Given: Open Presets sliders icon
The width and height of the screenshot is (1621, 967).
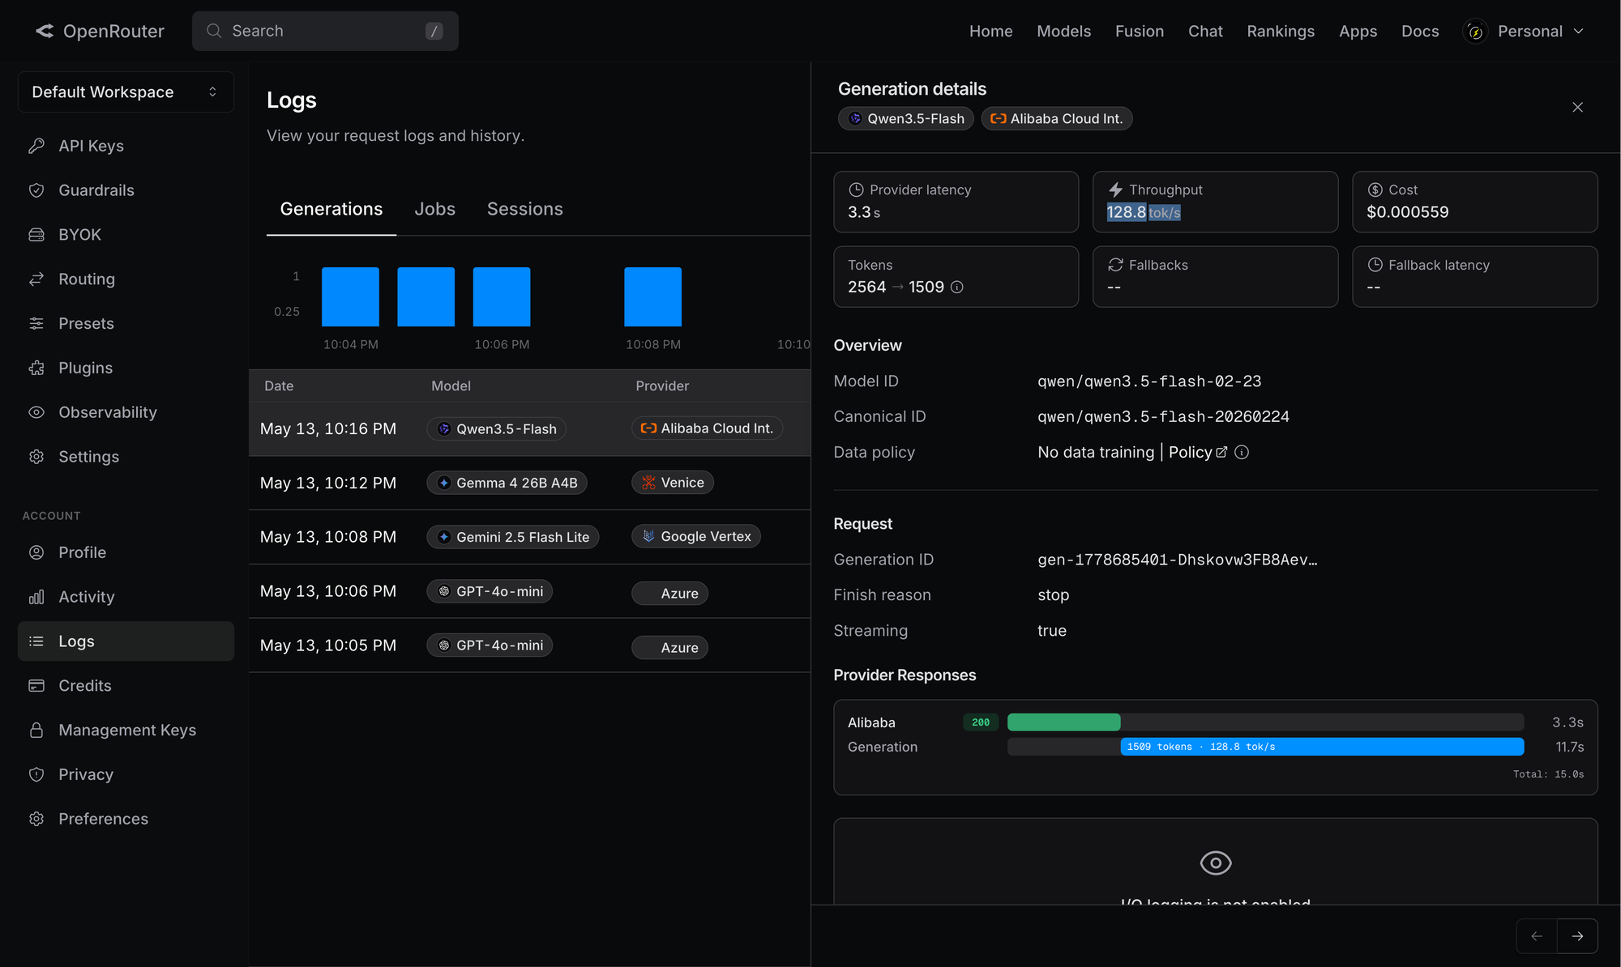Looking at the screenshot, I should pos(36,324).
